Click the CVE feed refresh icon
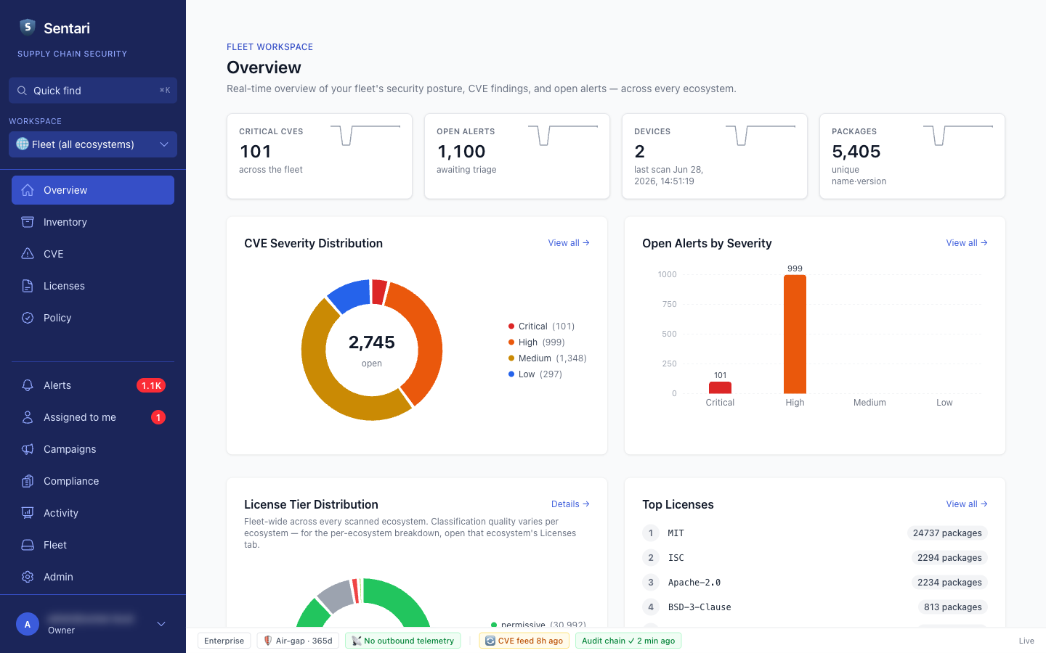The image size is (1046, 653). (490, 641)
